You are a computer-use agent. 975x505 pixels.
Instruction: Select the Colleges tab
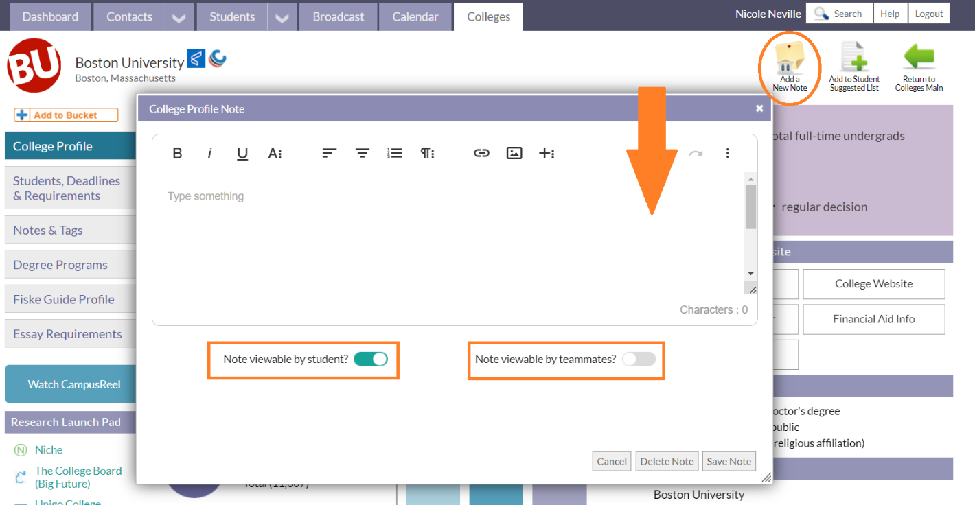(488, 17)
